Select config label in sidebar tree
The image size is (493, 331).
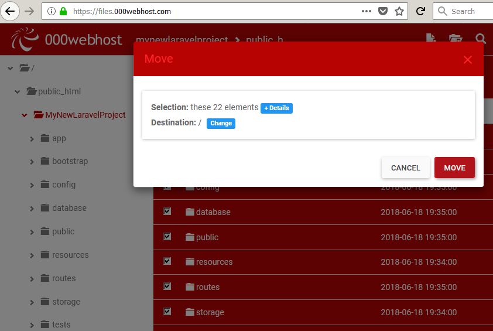point(64,185)
